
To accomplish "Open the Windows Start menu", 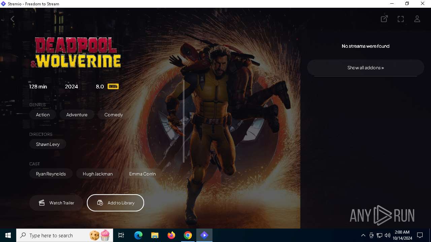I will pos(8,235).
